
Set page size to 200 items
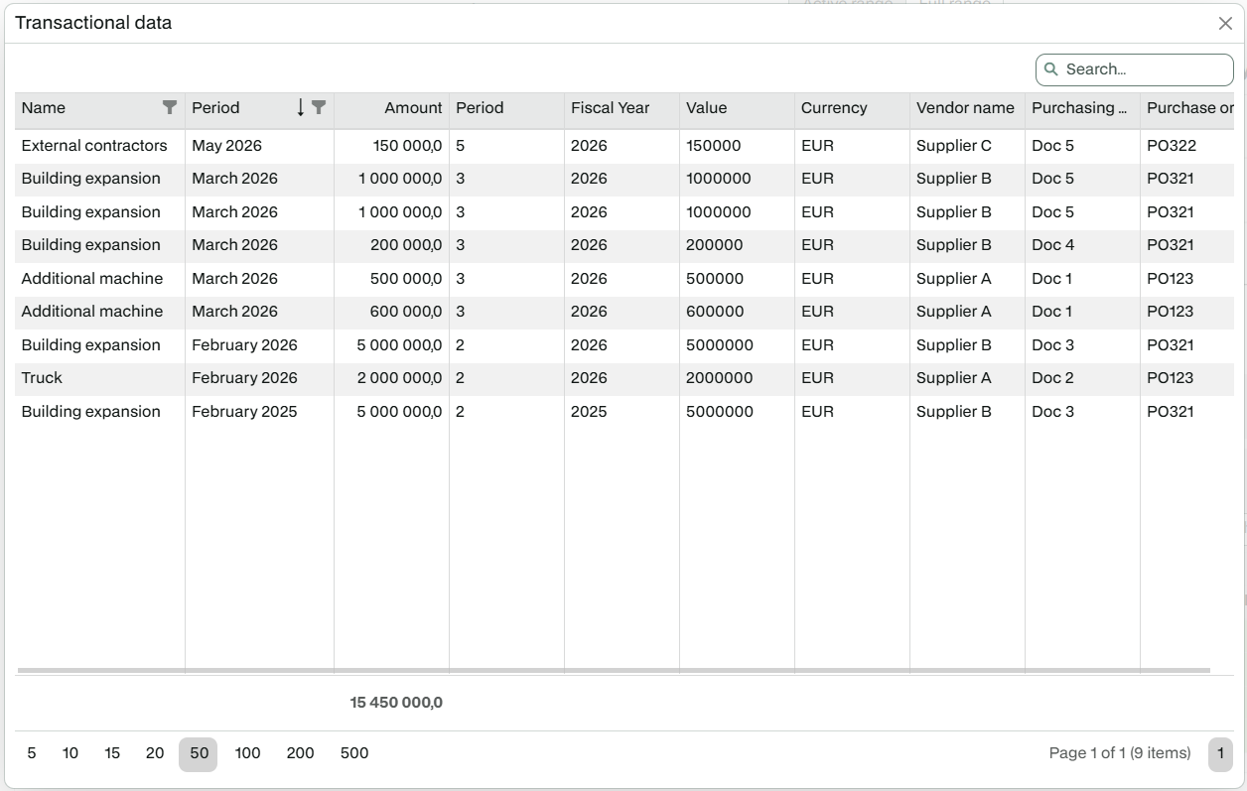click(301, 753)
